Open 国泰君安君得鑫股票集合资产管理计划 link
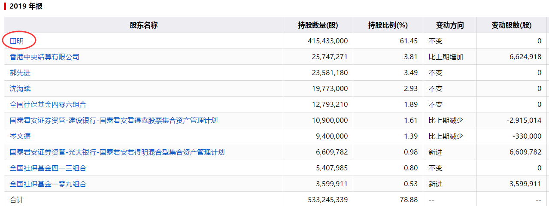Image resolution: width=549 pixels, height=206 pixels. pos(114,120)
